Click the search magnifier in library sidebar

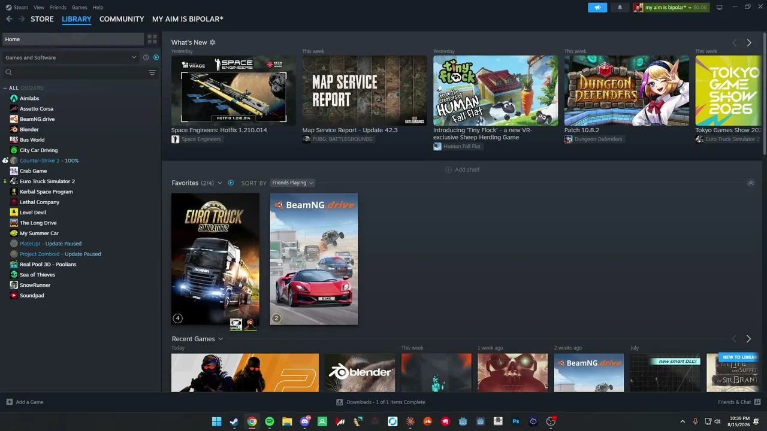(8, 72)
